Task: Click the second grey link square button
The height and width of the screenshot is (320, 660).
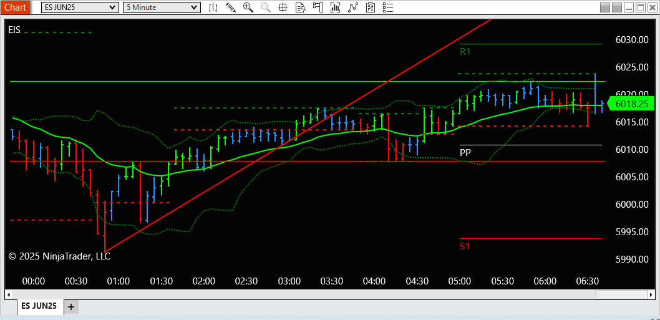Action: [617, 7]
